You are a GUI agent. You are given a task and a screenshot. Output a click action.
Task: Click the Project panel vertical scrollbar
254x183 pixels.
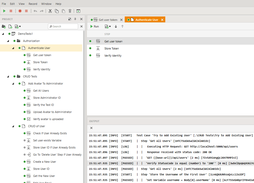coord(84,107)
